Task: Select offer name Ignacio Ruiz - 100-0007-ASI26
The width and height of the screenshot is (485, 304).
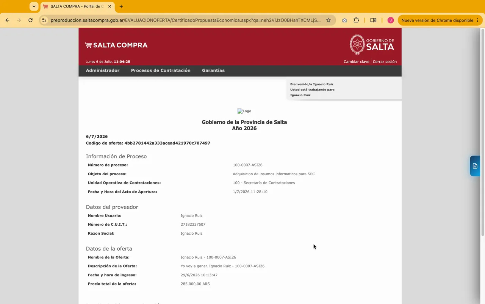Action: point(208,257)
